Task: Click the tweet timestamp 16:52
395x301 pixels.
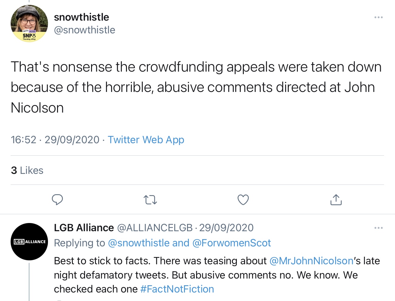Action: point(23,140)
